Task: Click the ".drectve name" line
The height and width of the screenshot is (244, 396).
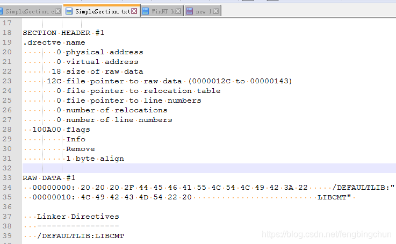Action: 54,42
